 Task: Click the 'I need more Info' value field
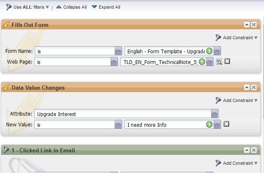coord(165,124)
